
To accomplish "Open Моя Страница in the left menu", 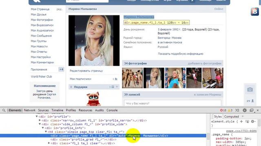I will 40,9.
